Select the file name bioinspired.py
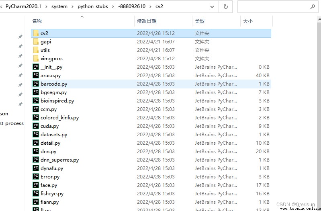 57,100
